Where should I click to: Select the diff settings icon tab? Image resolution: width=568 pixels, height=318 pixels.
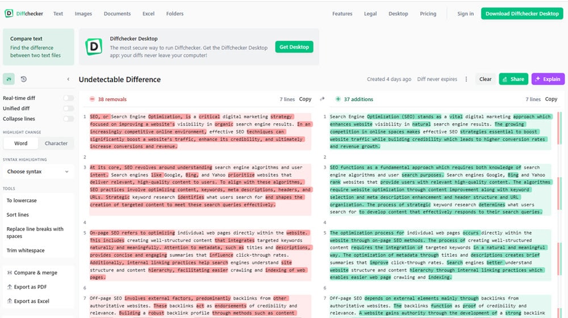(9, 79)
